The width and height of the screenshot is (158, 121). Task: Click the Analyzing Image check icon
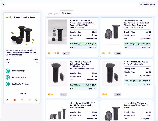click(x=8, y=77)
